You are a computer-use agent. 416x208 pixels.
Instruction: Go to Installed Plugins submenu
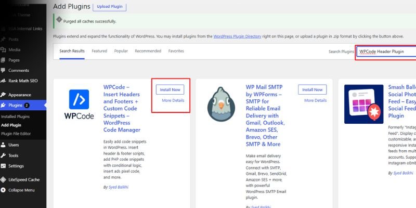(x=16, y=116)
